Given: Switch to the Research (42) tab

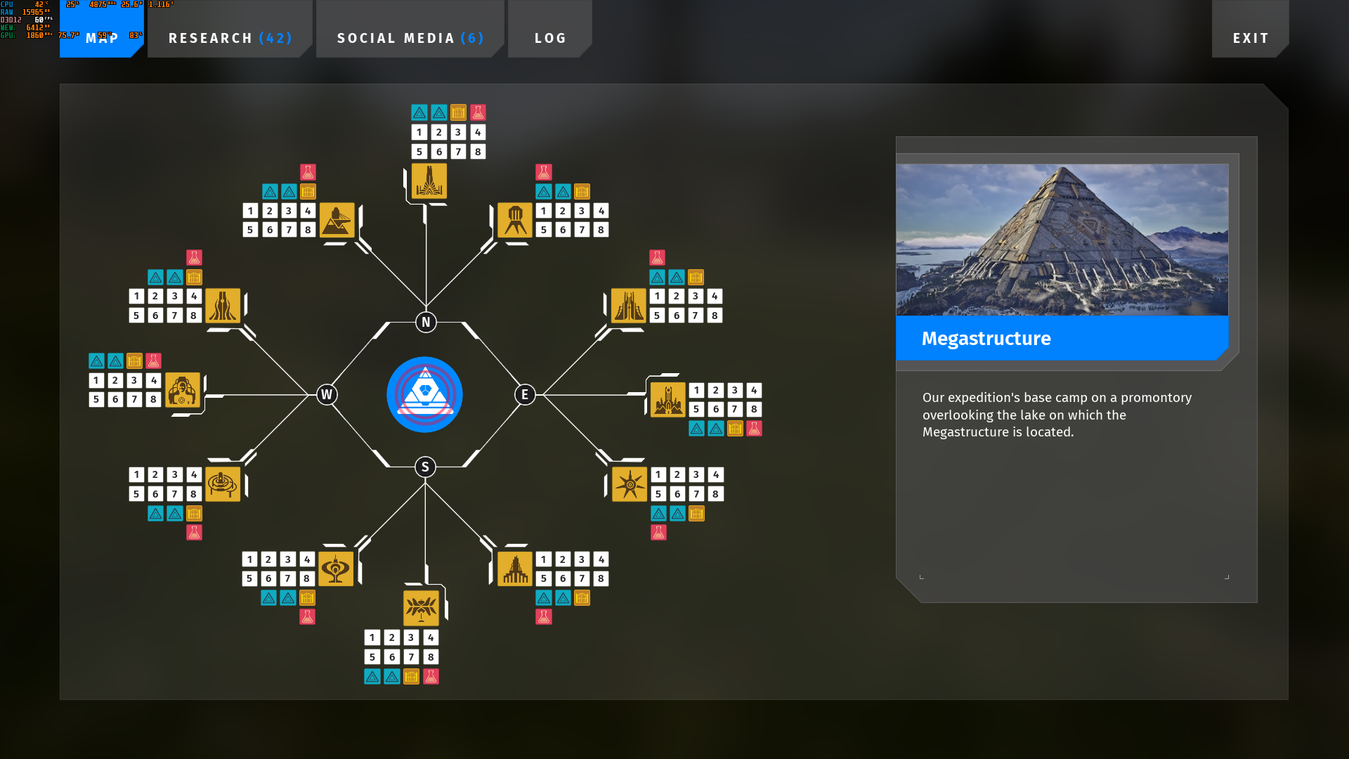Looking at the screenshot, I should [x=230, y=38].
